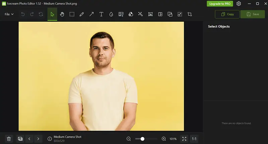Click the man's photo on the canvas

(x=102, y=76)
